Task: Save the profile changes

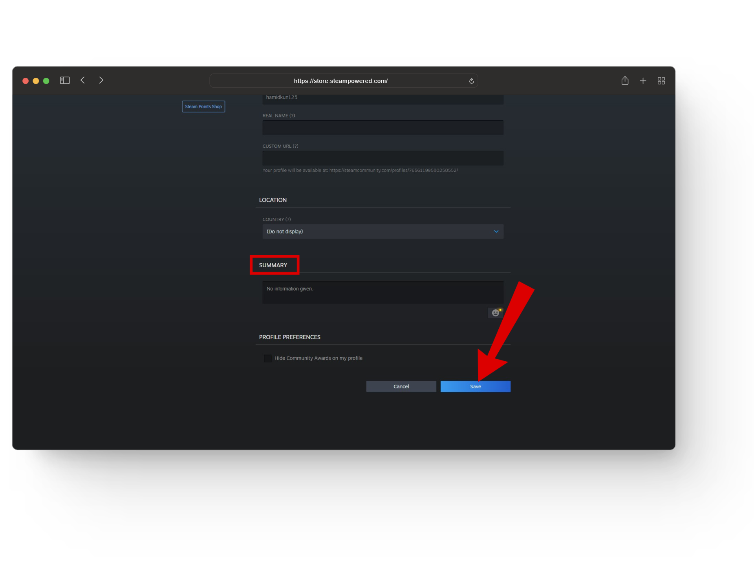Action: click(475, 386)
